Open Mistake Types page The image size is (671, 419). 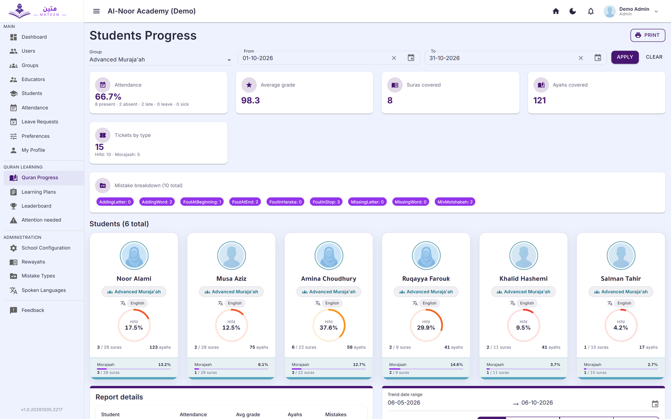click(42, 276)
